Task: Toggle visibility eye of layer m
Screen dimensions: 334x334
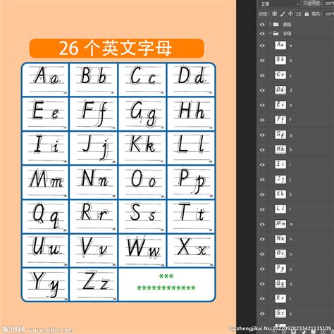Action: [262, 224]
